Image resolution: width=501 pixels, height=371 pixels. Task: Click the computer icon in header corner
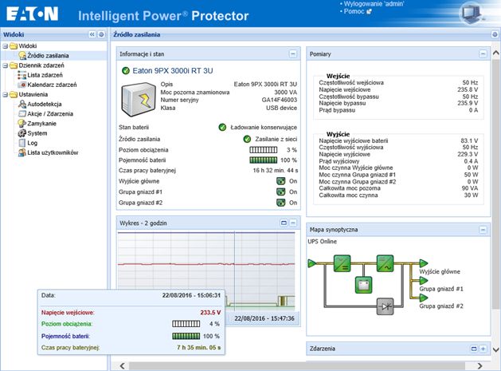click(x=472, y=13)
